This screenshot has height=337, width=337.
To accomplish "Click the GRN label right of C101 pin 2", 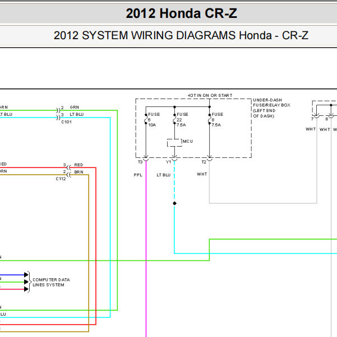I will 74,107.
